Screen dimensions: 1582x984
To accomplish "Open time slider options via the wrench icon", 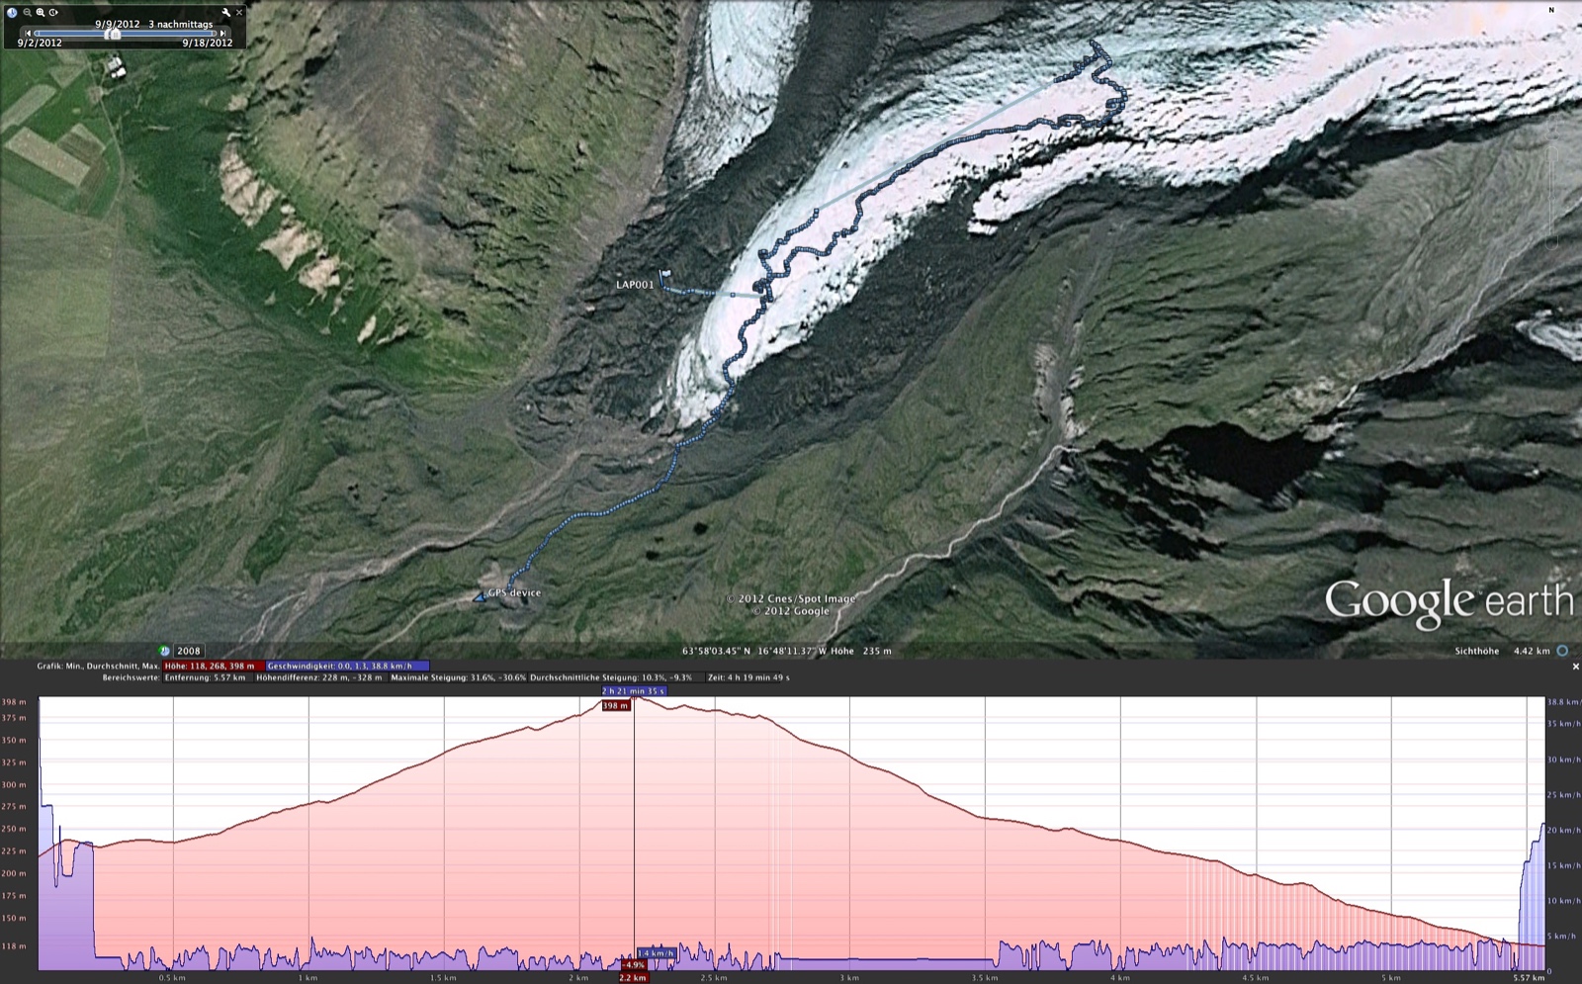I will tap(226, 12).
